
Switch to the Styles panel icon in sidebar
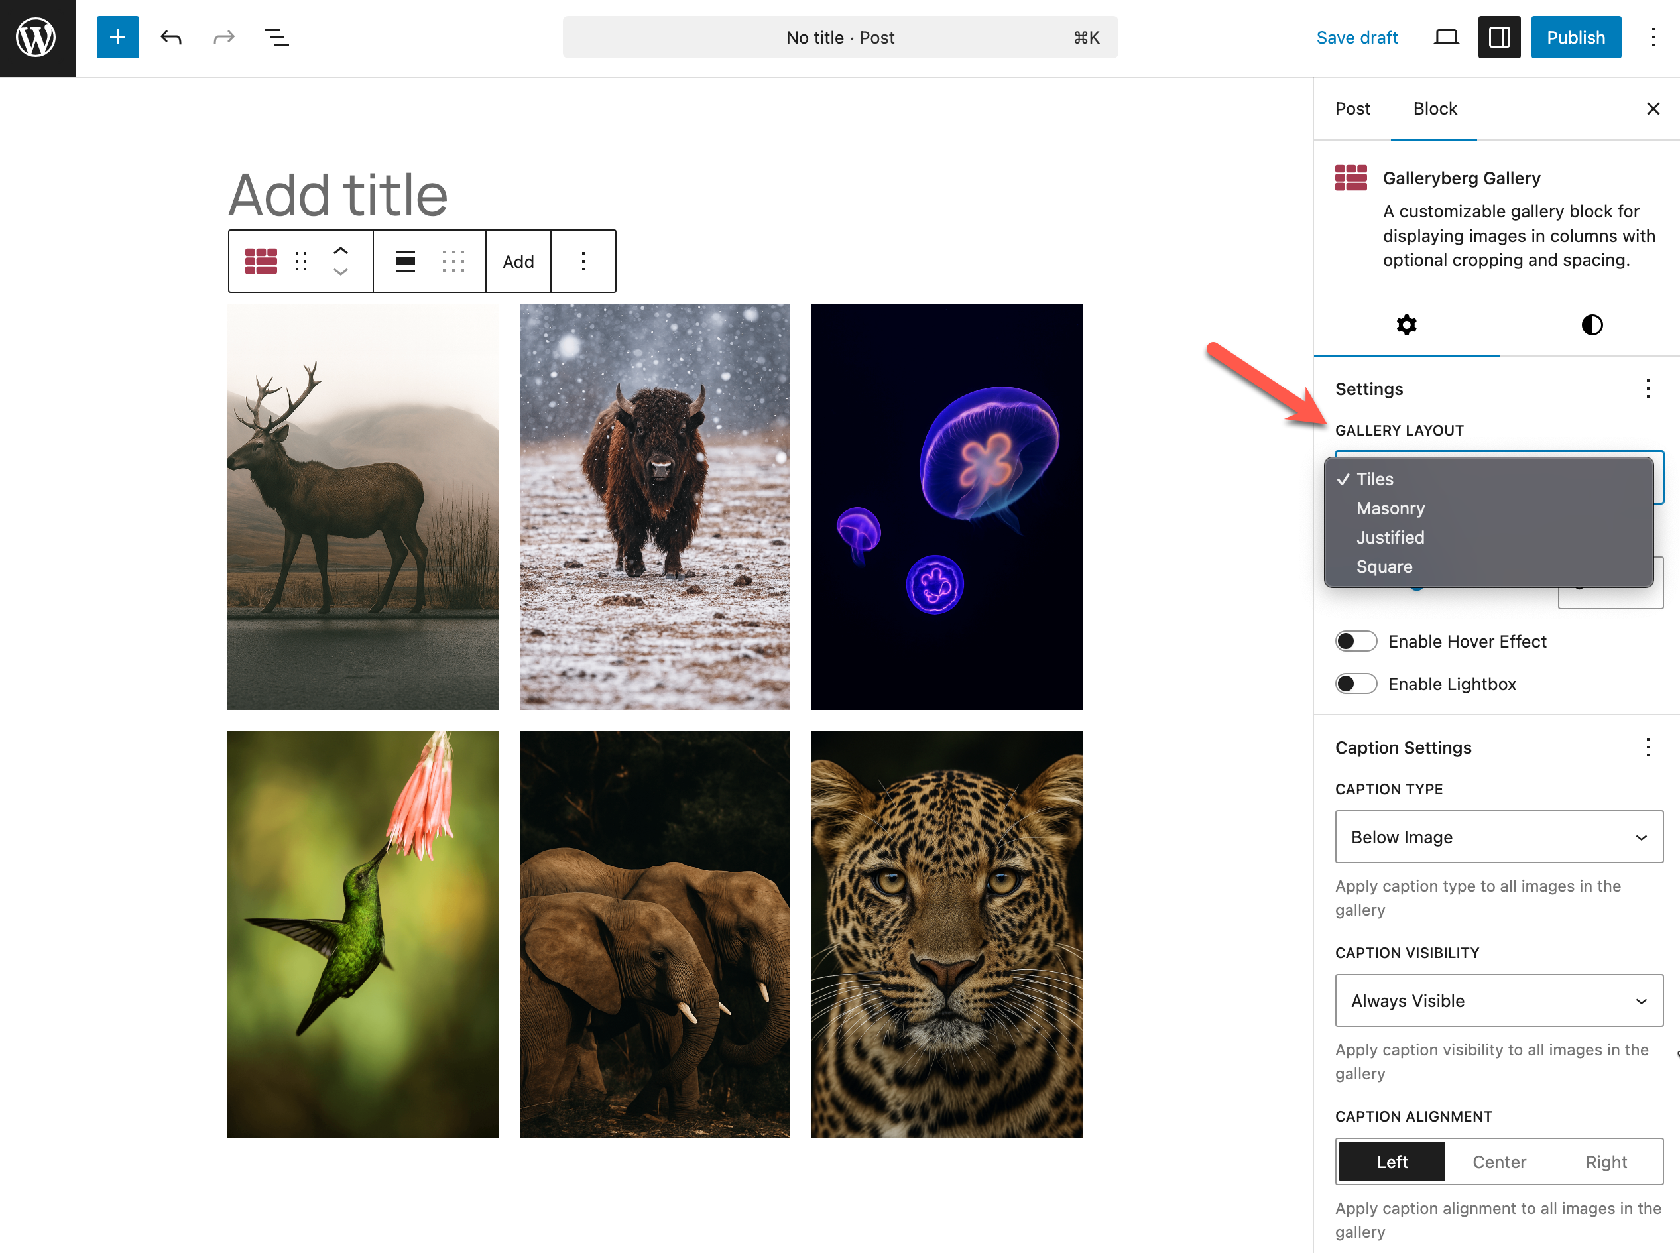[x=1590, y=326]
